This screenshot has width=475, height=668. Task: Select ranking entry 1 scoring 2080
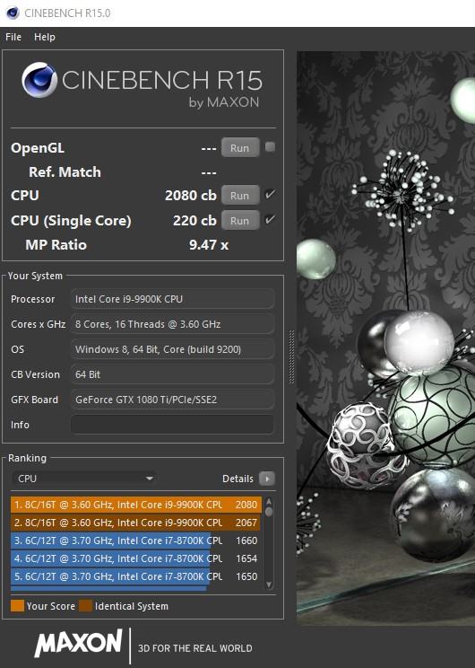(135, 505)
